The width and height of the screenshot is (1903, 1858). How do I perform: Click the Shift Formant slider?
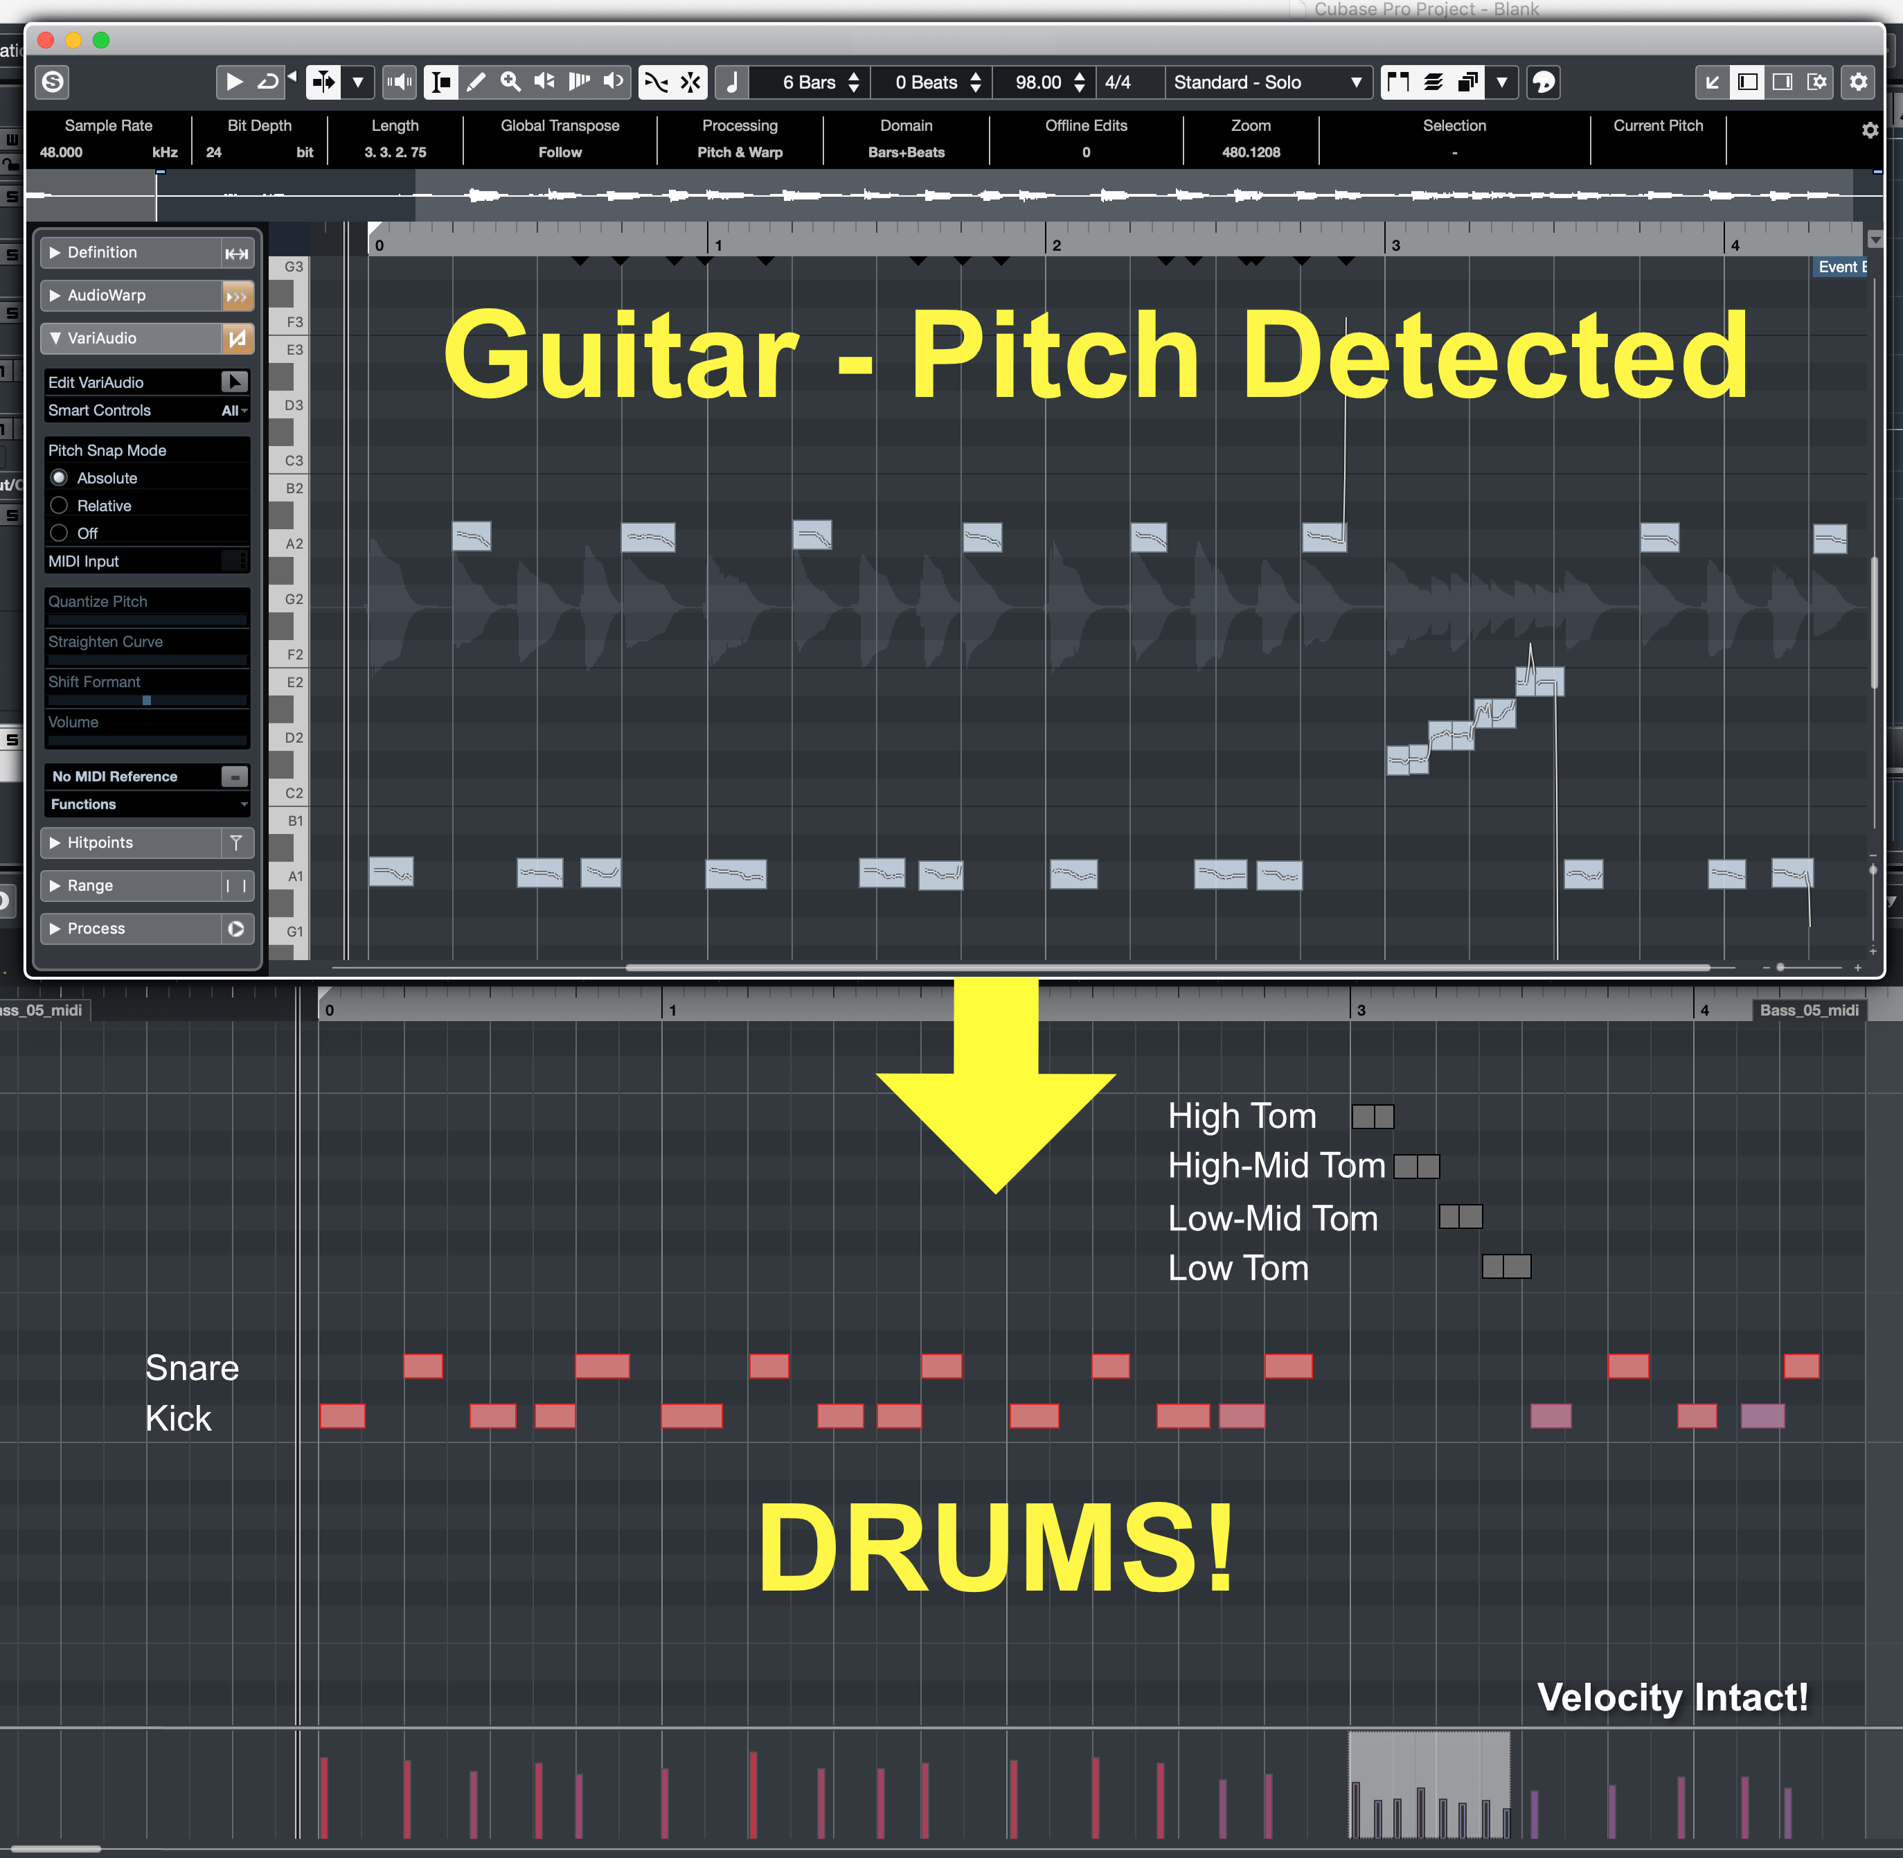tap(146, 700)
